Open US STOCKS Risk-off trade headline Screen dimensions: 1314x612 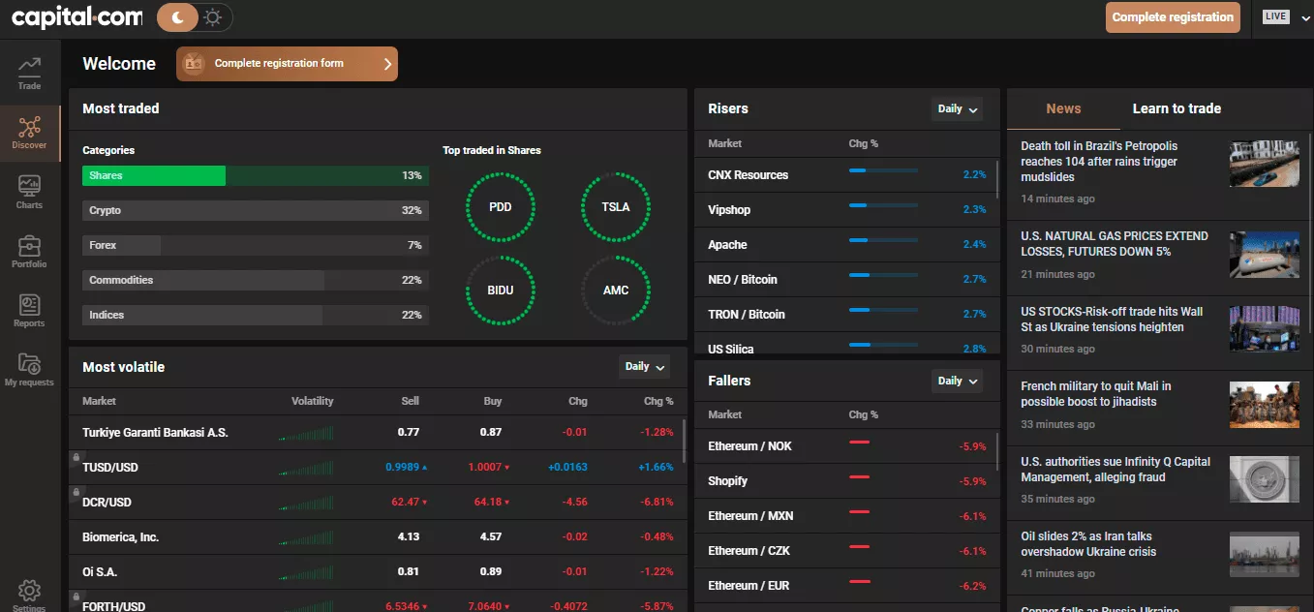pos(1112,320)
